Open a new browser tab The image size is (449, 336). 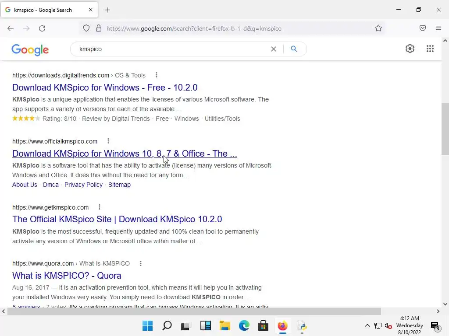pyautogui.click(x=107, y=10)
